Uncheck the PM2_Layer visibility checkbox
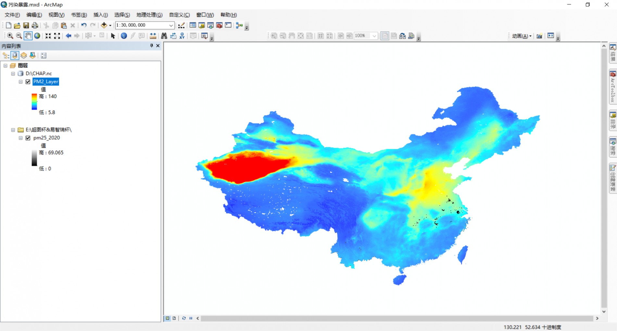 pos(28,82)
